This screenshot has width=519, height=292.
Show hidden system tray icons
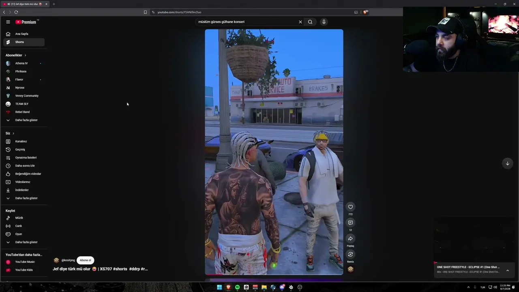(468, 287)
